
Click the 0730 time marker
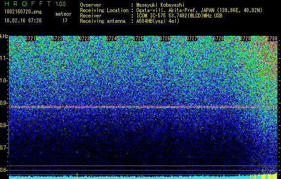pos(272,38)
